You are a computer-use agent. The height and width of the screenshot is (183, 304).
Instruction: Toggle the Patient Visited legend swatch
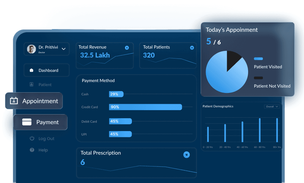click(258, 59)
